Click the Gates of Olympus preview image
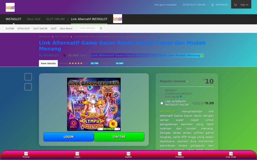Image resolution: width=257 pixels, height=160 pixels. tap(94, 104)
